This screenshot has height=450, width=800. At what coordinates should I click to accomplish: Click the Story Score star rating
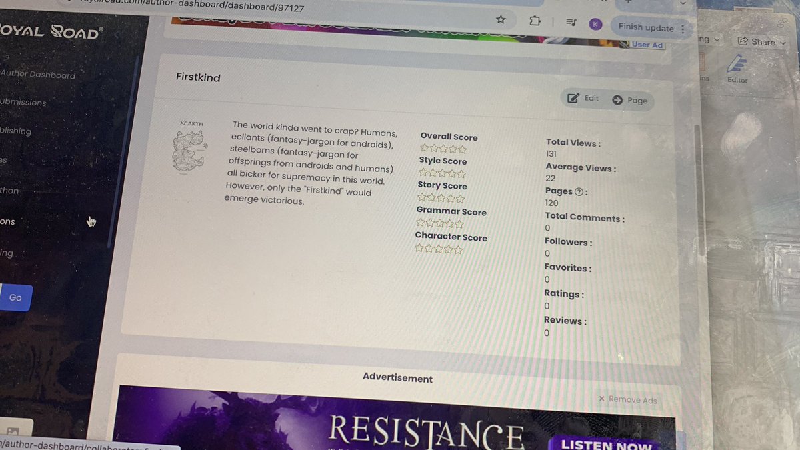(440, 198)
